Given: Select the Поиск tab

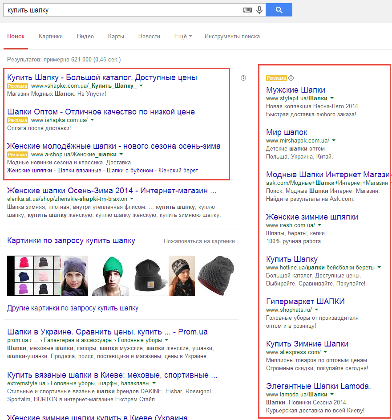Looking at the screenshot, I should (16, 37).
